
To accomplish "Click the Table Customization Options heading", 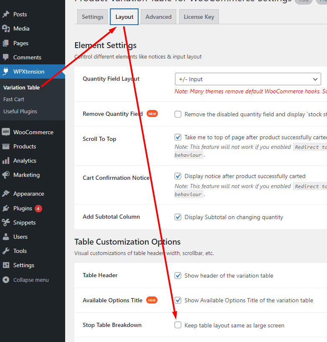I will pyautogui.click(x=127, y=242).
